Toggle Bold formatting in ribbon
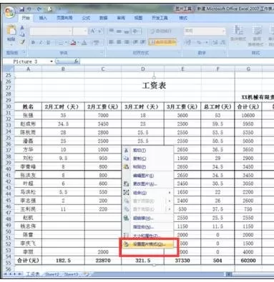Viewport: 274px width, 282px height. pos(33,42)
